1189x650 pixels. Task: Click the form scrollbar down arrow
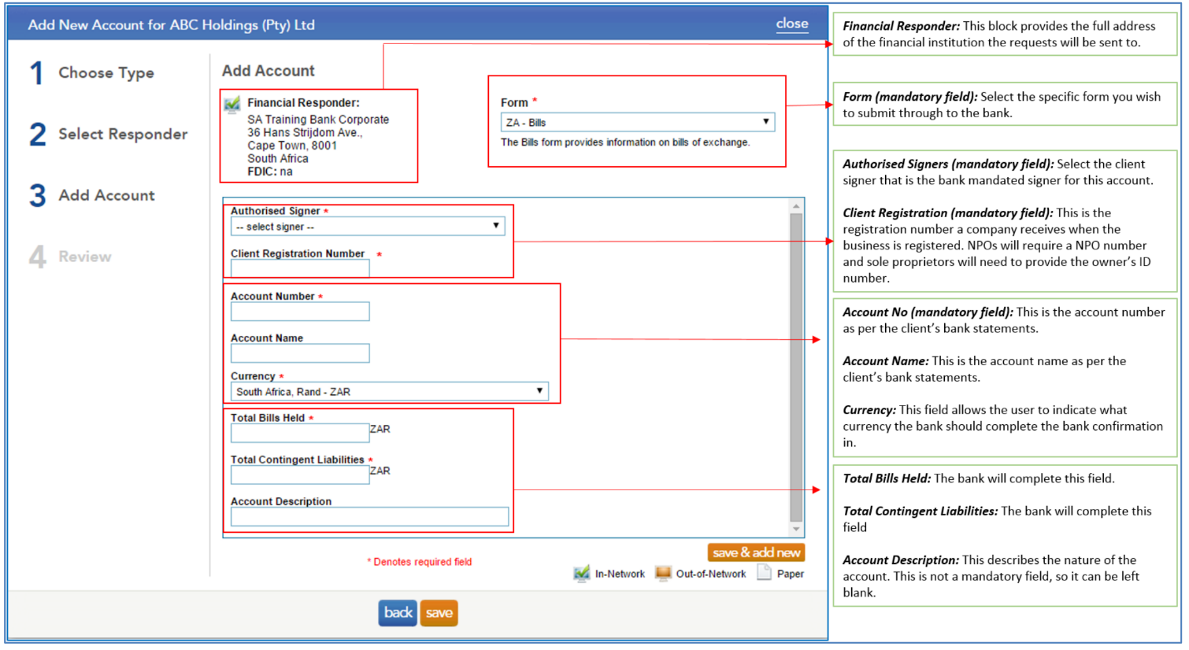tap(796, 530)
